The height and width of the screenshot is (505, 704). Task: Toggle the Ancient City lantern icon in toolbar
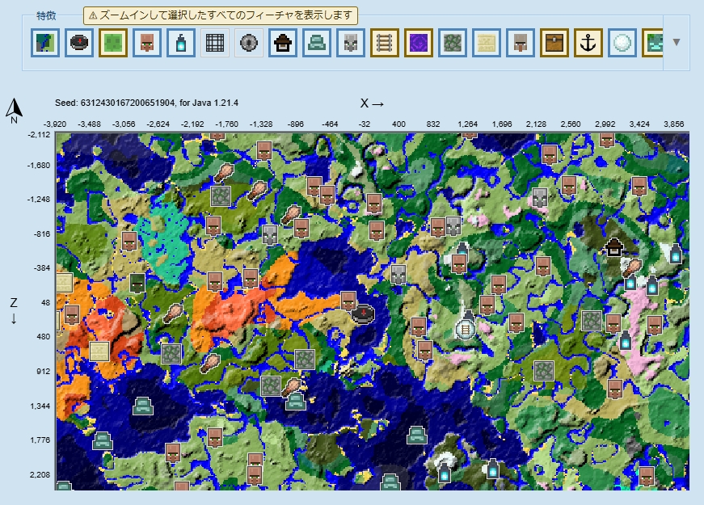pos(181,43)
